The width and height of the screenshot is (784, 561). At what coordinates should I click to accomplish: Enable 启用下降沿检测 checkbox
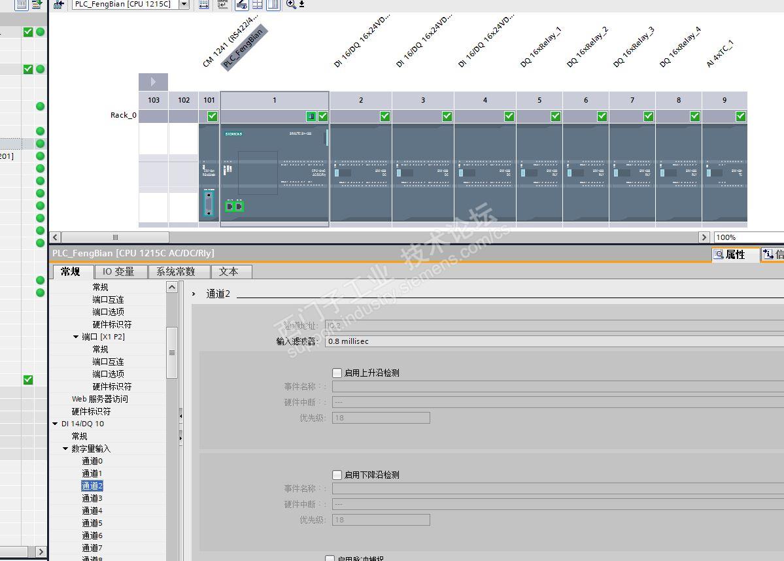tap(337, 475)
